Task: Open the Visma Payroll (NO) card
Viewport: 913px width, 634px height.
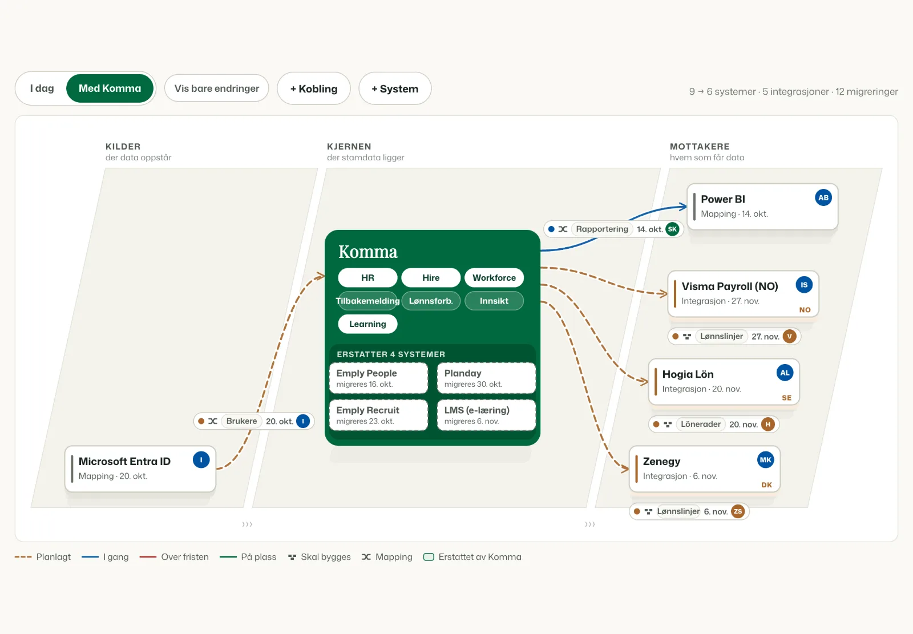Action: pyautogui.click(x=743, y=294)
